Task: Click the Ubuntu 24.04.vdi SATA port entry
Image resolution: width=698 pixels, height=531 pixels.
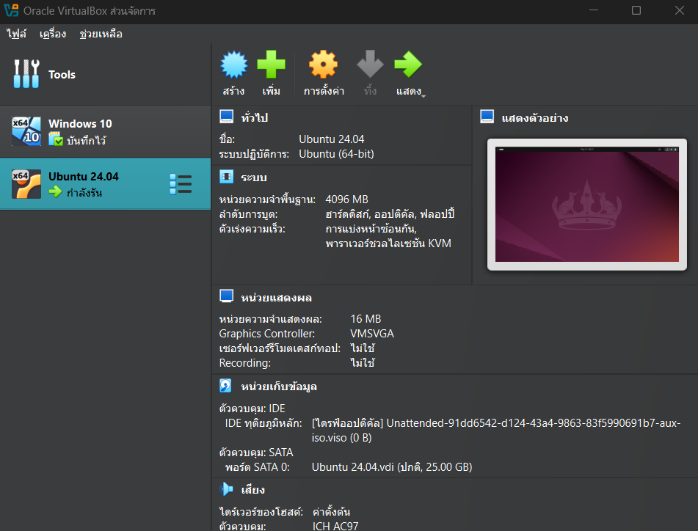Action: click(392, 467)
